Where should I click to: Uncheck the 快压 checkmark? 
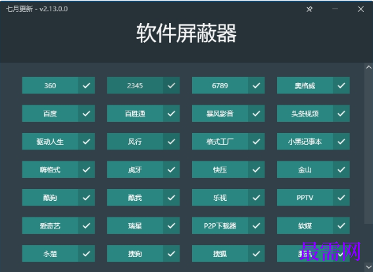[x=256, y=169]
